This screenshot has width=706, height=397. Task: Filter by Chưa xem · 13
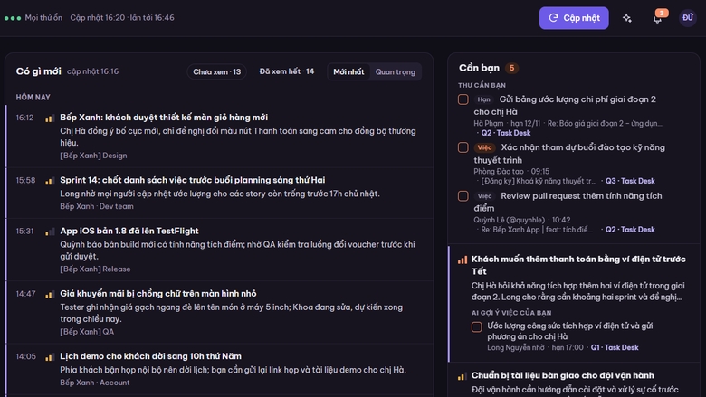pos(216,72)
